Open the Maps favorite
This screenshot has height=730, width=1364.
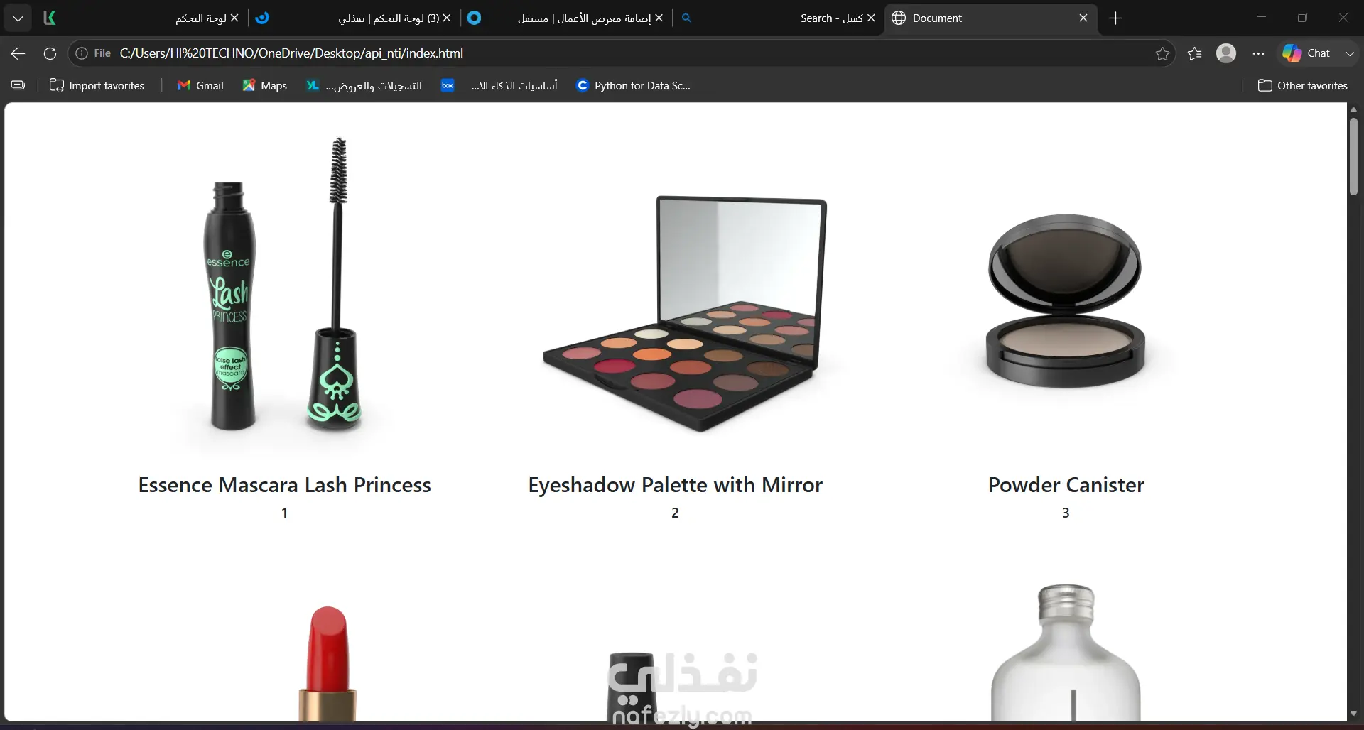click(264, 85)
